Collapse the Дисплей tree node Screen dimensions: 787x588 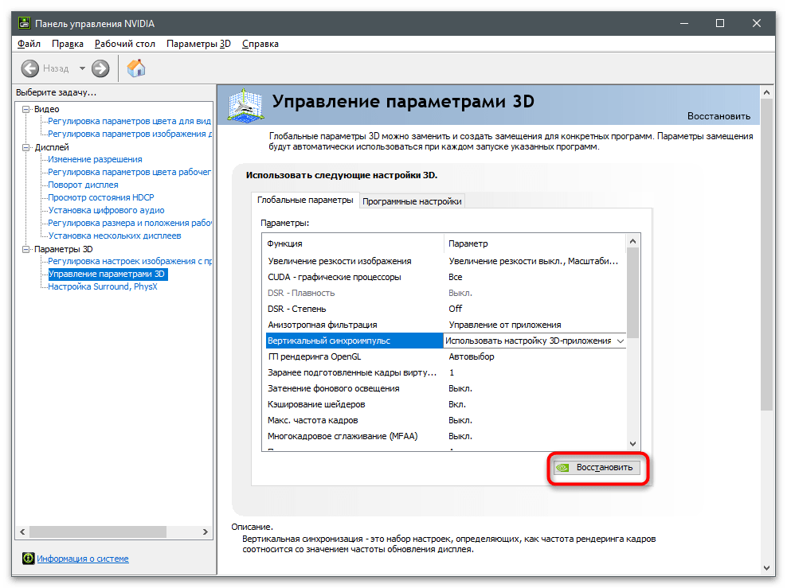(25, 147)
